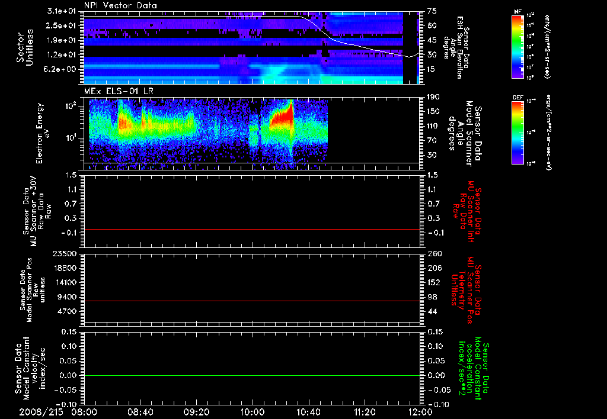Image resolution: width=607 pixels, height=419 pixels.
Task: Click the "Model Scanner Pos Raw" axis label
Action: [x=33, y=290]
